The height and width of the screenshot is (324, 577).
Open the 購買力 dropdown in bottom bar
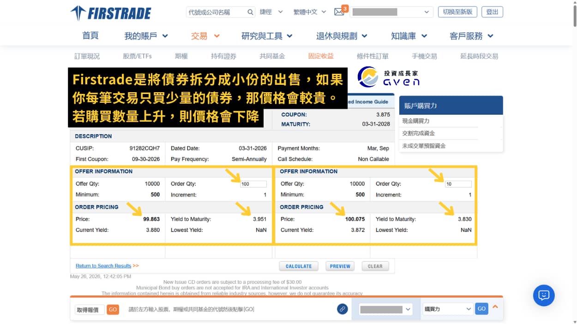tap(448, 309)
